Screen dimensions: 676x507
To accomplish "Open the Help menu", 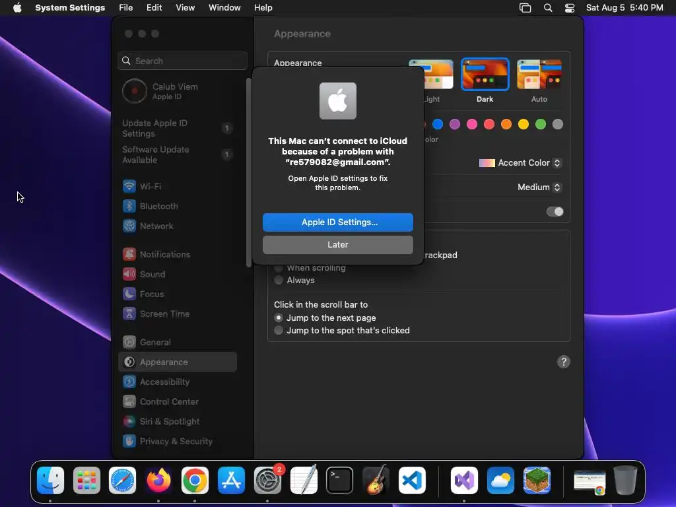I will coord(263,8).
